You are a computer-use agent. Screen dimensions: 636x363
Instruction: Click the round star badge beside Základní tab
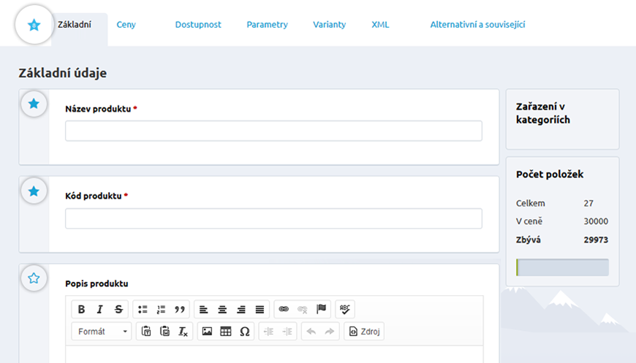(x=34, y=25)
